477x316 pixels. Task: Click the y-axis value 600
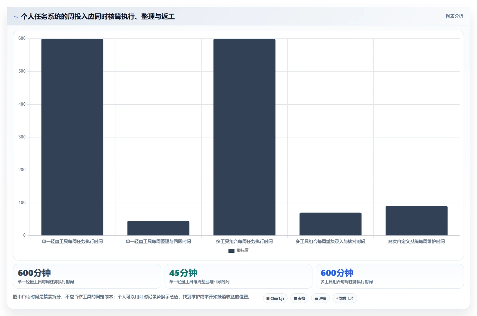click(x=22, y=38)
